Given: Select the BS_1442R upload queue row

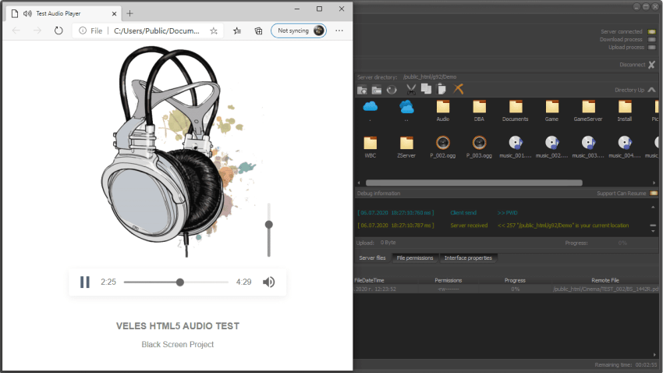Looking at the screenshot, I should [x=506, y=290].
